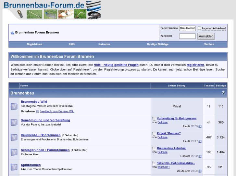Open Feedback zum Brunnen Wiki subforum
Screen dimensions: 236x176
57,111
